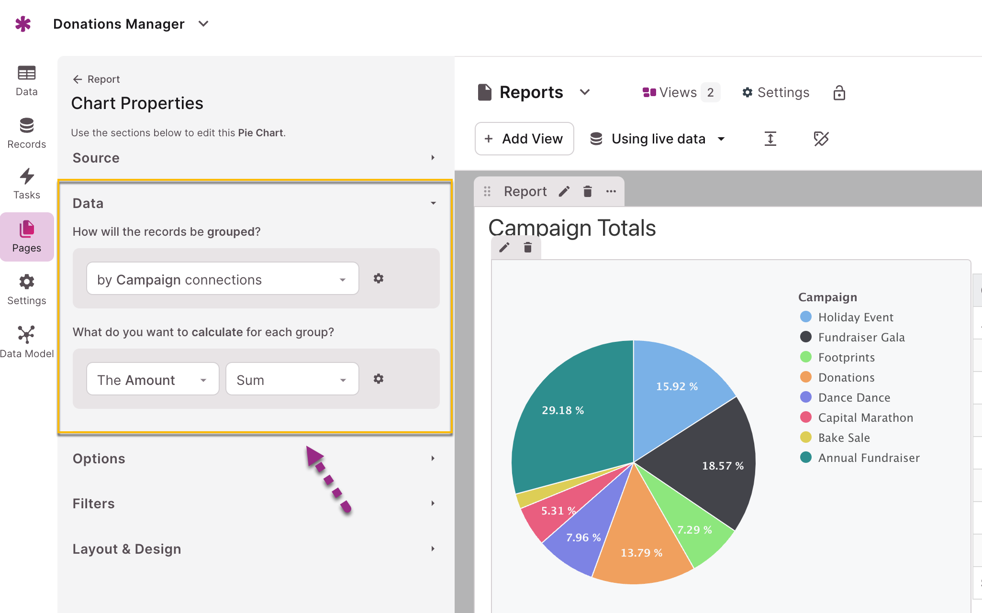Expand the Options section
The image size is (982, 613).
pos(254,459)
